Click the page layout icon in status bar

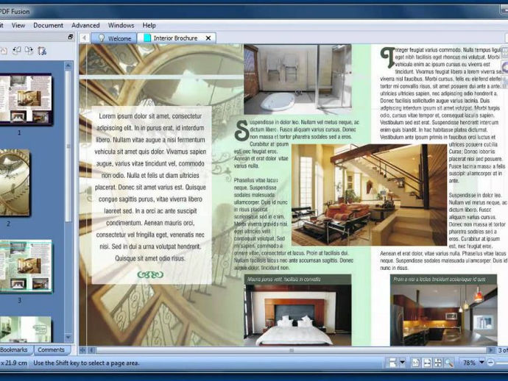[x=392, y=363]
